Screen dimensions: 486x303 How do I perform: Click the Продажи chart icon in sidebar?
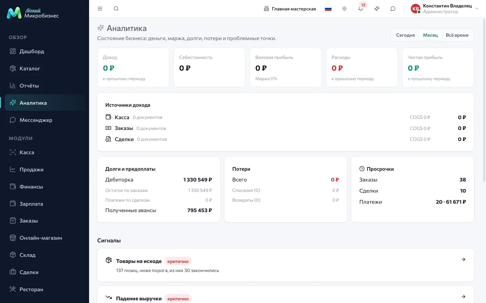click(x=13, y=169)
